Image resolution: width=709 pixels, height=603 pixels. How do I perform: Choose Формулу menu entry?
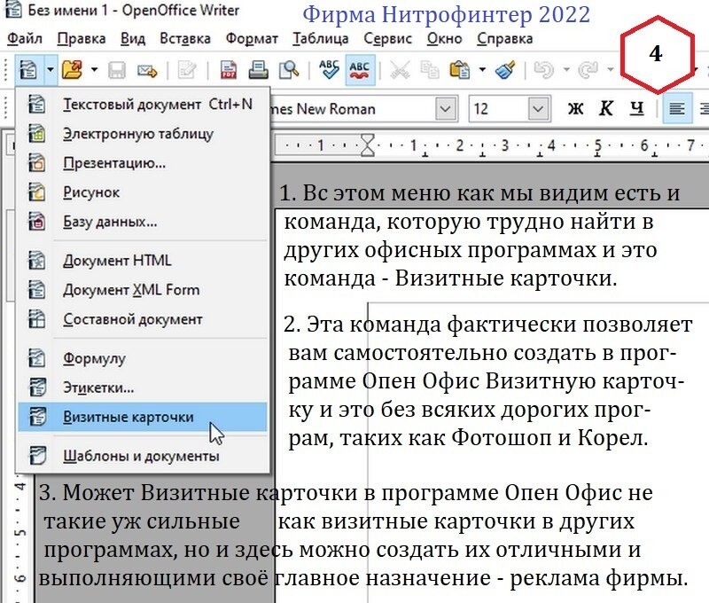tap(143, 358)
